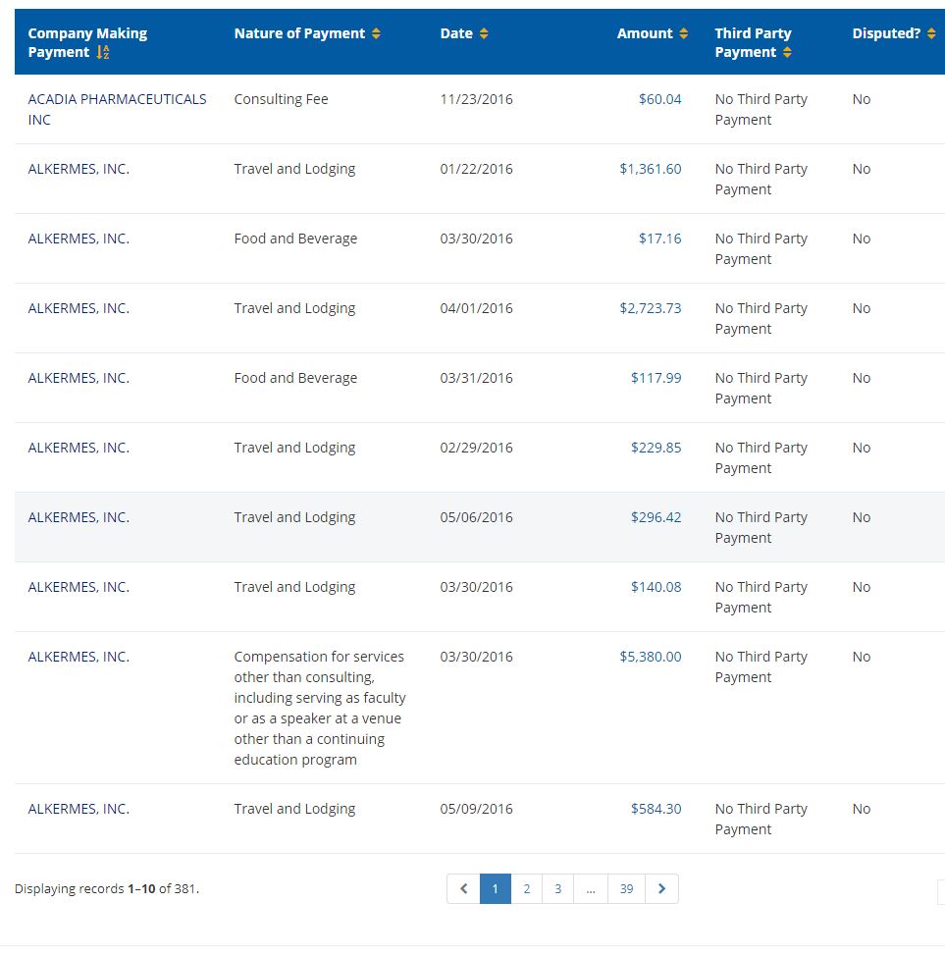This screenshot has height=956, width=945.
Task: Open the pagination ellipsis
Action: tap(591, 889)
